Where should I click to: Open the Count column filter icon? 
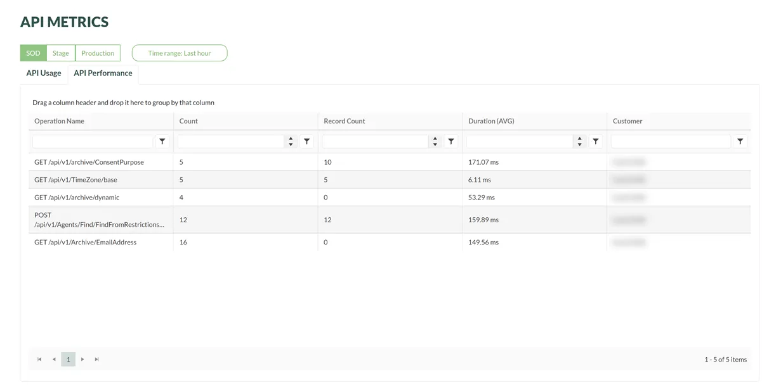tap(306, 142)
